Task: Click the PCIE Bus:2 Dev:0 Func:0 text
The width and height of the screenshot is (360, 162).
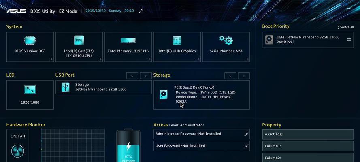Action: 194,87
